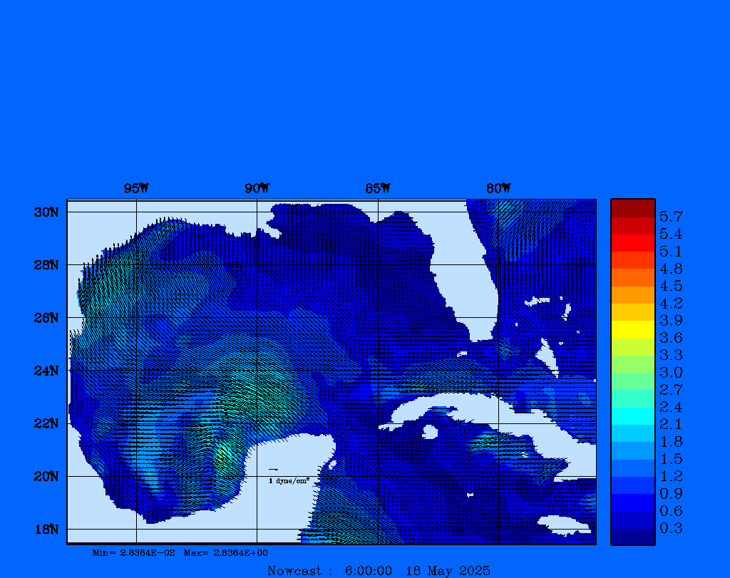Click the cyan swatch beside the 2.1 label
The image size is (730, 578).
632,416
